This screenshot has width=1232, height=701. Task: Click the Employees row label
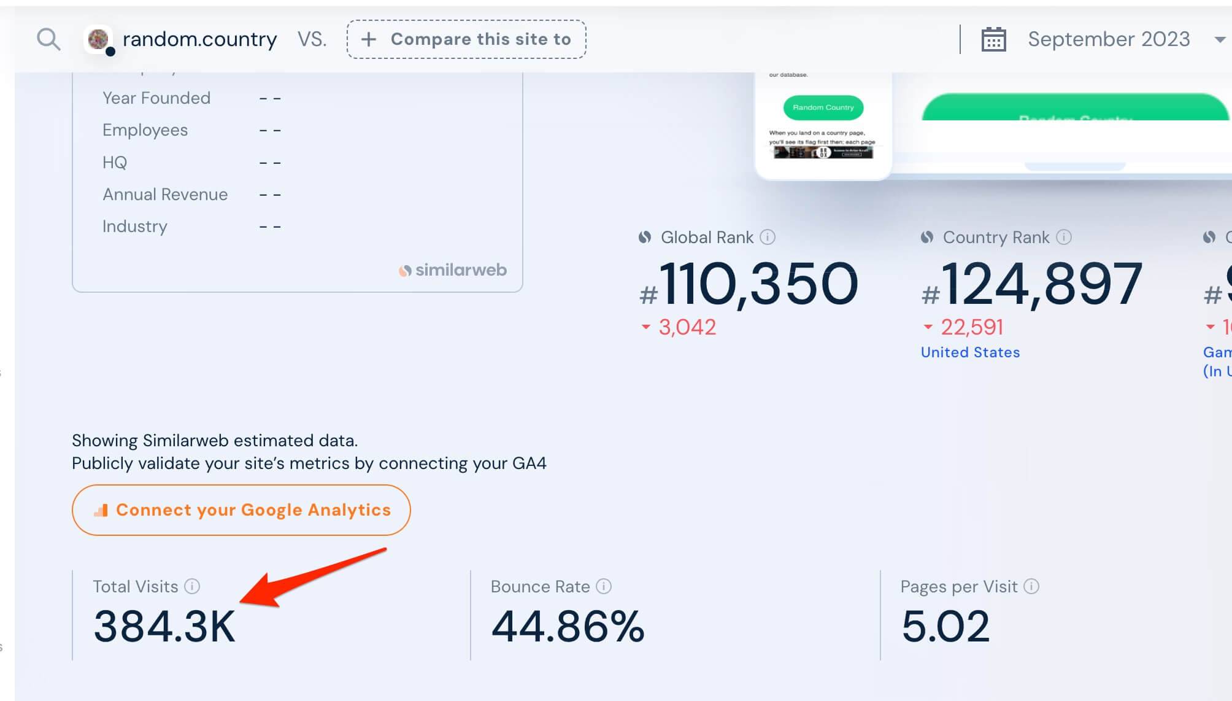tap(145, 130)
